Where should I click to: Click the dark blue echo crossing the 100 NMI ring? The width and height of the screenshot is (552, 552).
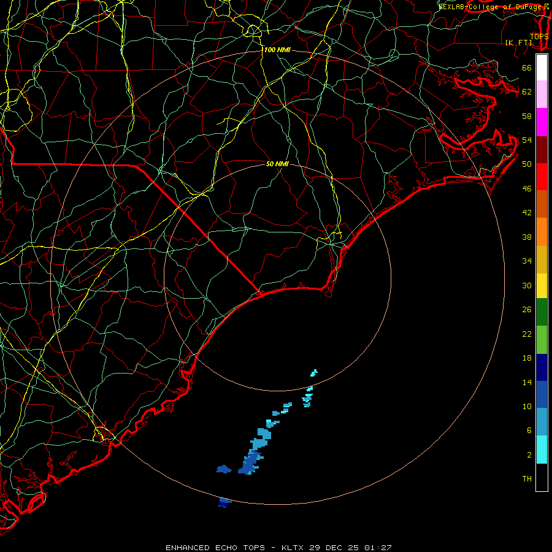pos(224,502)
